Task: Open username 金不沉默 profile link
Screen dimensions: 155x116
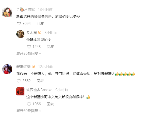Action: tap(26, 10)
